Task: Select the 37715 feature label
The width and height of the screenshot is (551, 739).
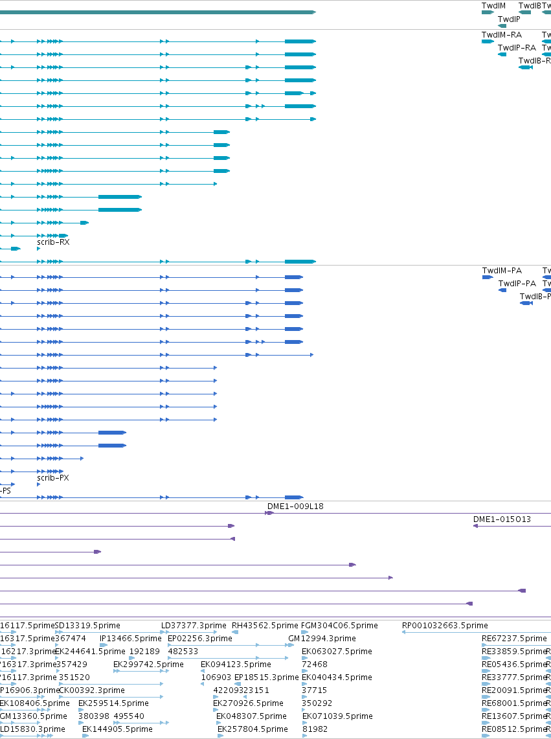Action: coord(315,690)
